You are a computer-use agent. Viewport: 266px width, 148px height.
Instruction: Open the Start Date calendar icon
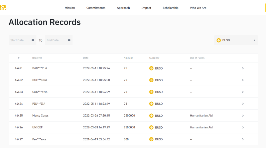pos(33,40)
